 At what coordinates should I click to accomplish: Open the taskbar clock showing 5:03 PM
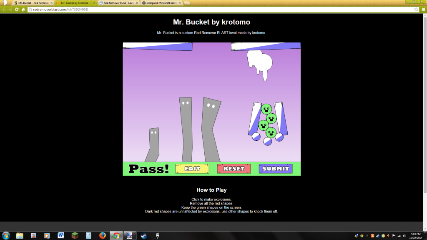416,236
